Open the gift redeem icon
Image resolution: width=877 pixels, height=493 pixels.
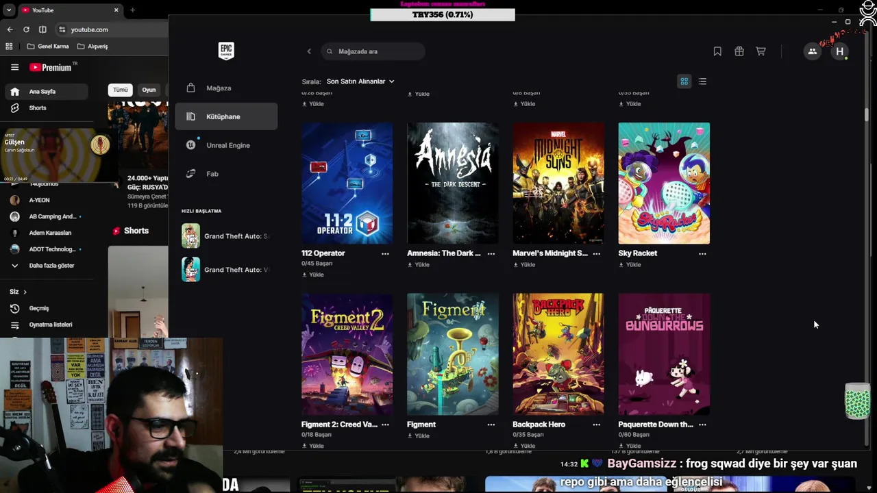tap(739, 51)
